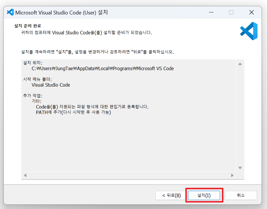Click the maximize button in title bar
Viewport: 267px width, 209px height.
click(231, 12)
